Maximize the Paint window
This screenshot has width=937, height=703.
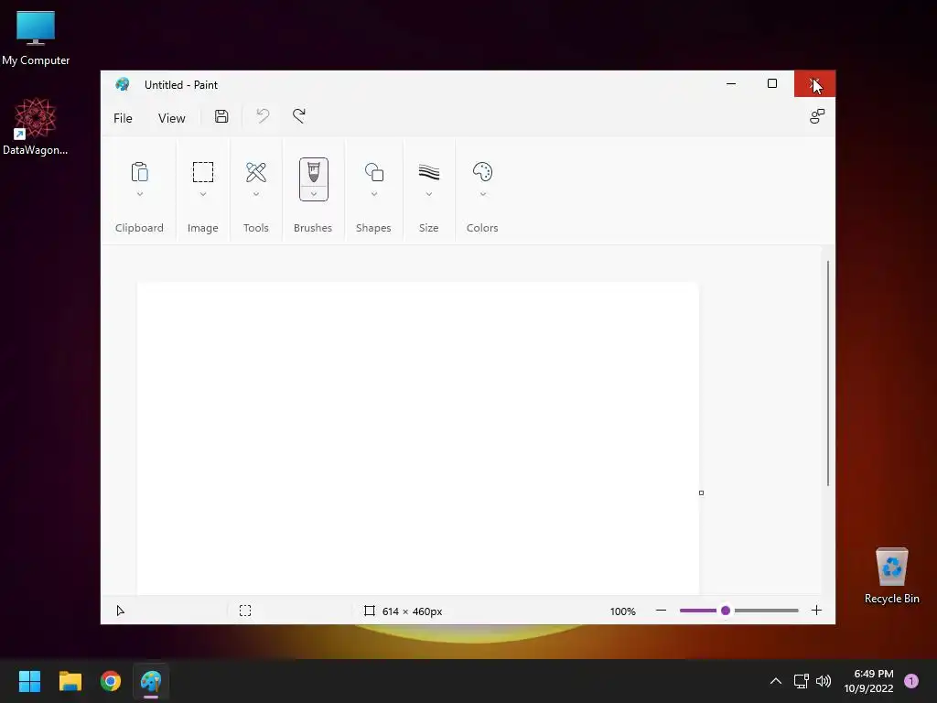pyautogui.click(x=772, y=83)
